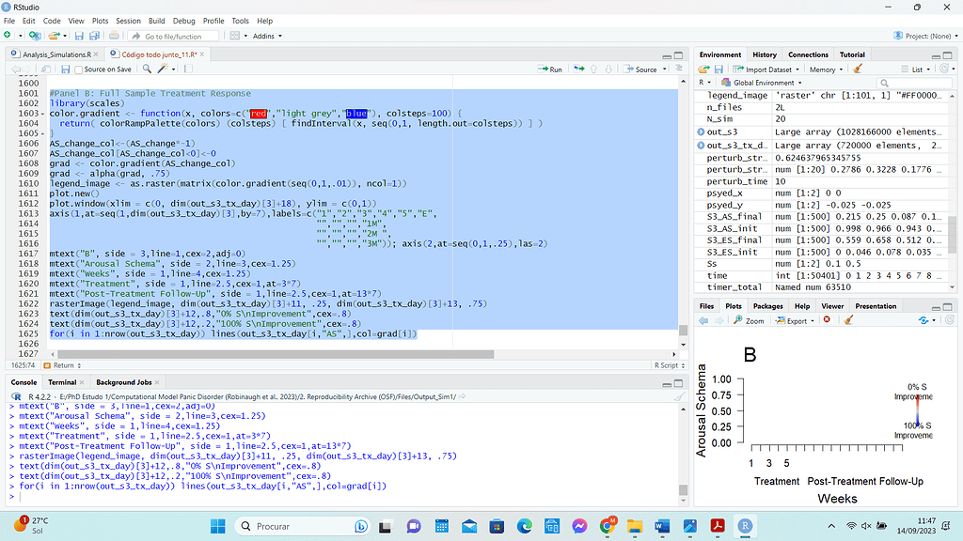
Task: Open the Code Tools magic wand icon
Action: 162,70
